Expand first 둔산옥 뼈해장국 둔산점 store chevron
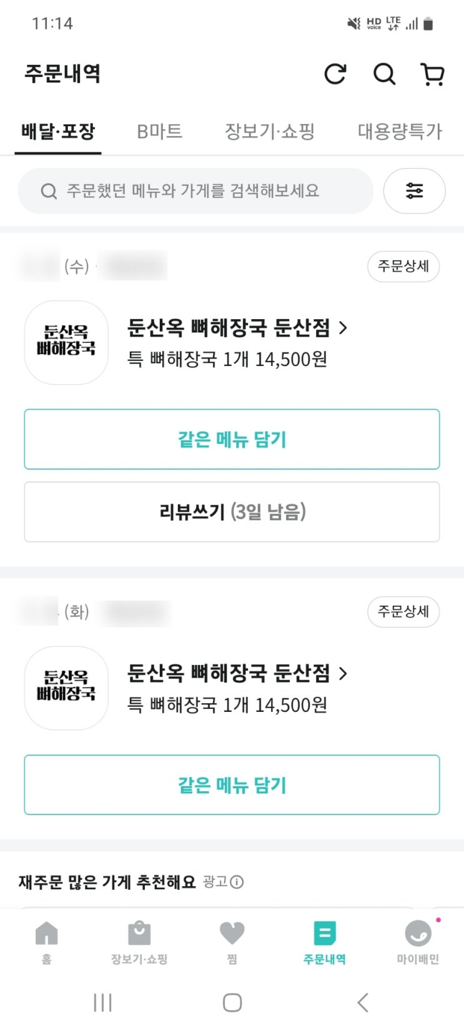Viewport: 464px width, 1031px height. coord(342,327)
